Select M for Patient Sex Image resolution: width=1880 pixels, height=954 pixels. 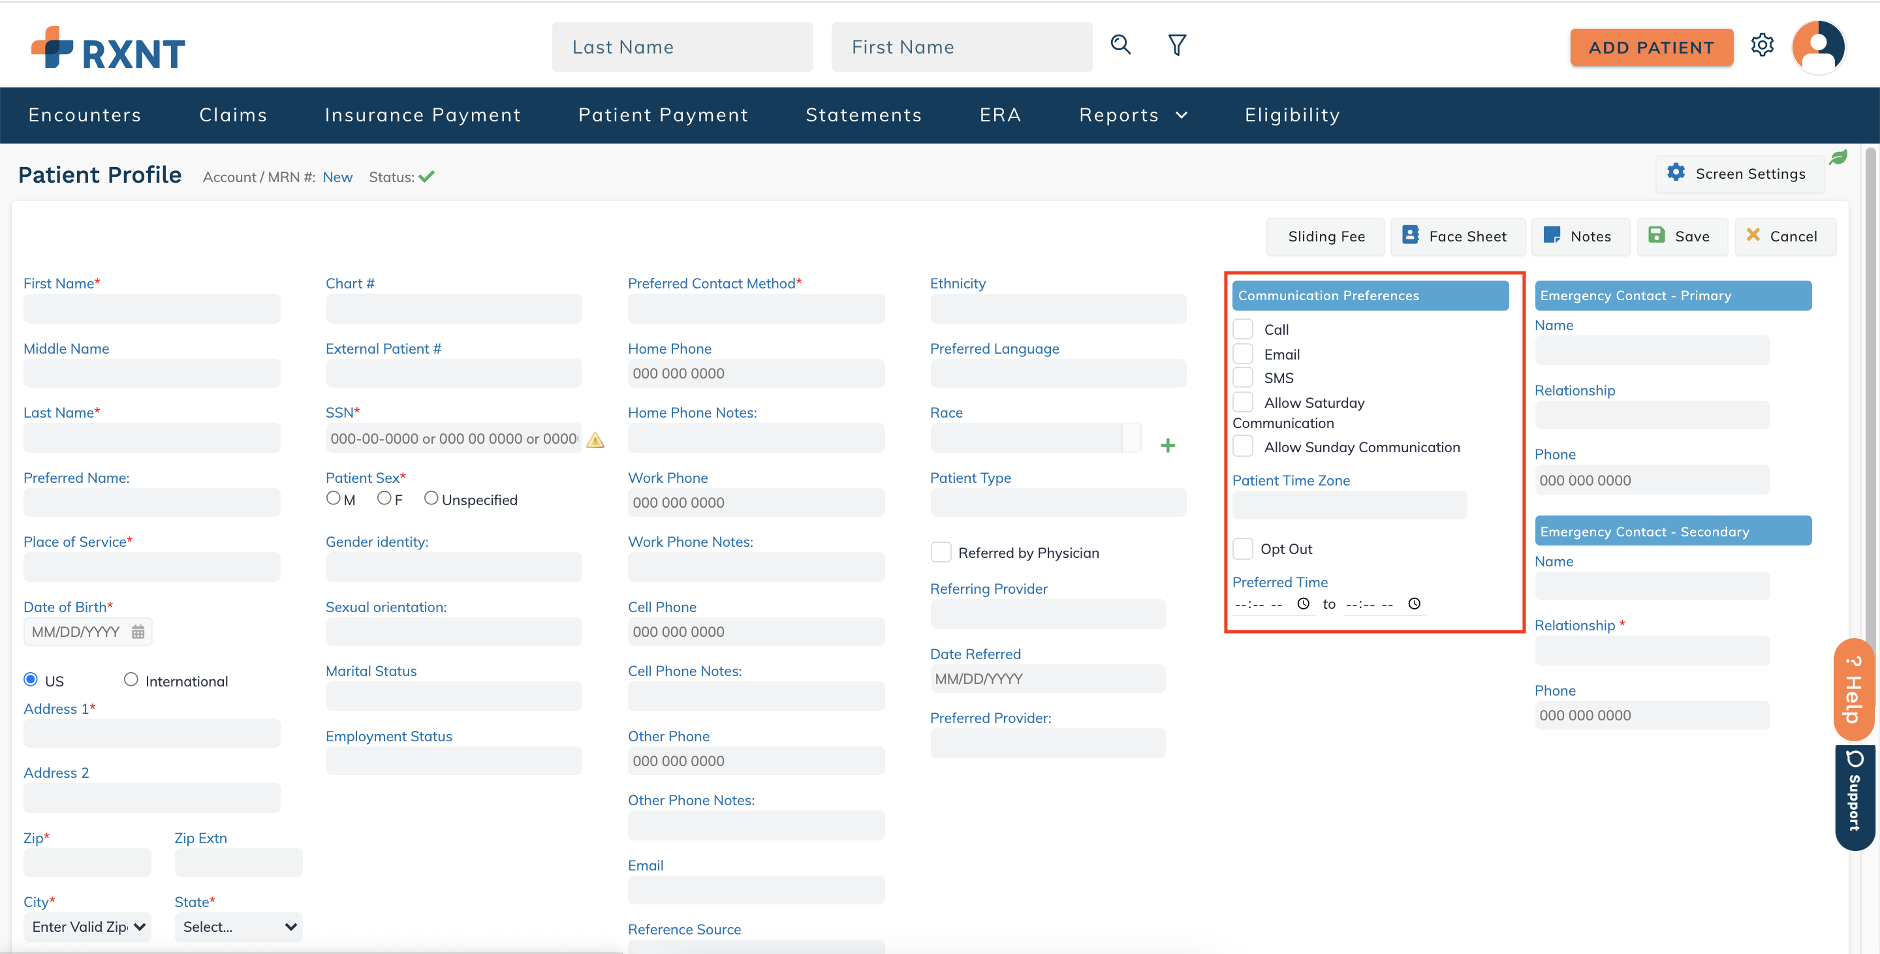click(x=333, y=498)
